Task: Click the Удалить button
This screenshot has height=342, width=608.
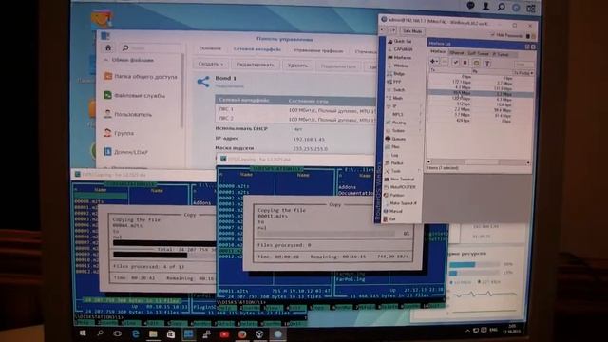Action: [297, 66]
